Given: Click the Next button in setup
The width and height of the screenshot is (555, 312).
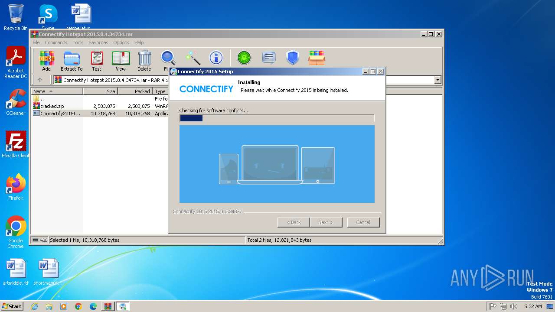Looking at the screenshot, I should pos(326,222).
